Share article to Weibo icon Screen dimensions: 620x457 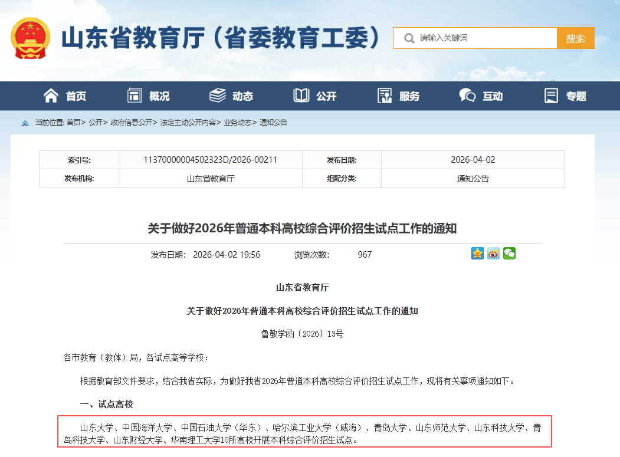(x=493, y=254)
